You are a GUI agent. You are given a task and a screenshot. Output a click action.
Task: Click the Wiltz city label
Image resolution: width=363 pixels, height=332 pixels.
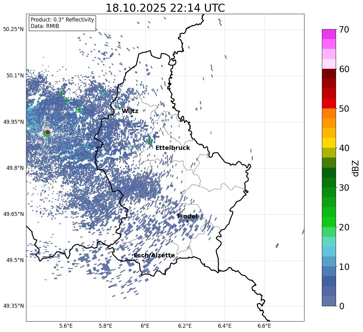click(130, 111)
